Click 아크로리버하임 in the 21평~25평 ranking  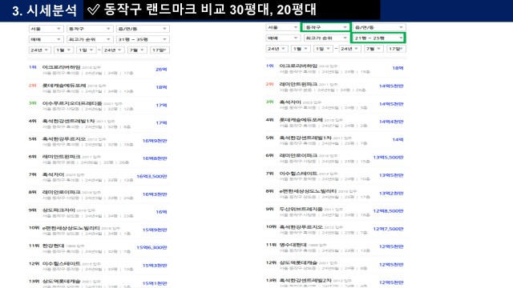pos(298,66)
